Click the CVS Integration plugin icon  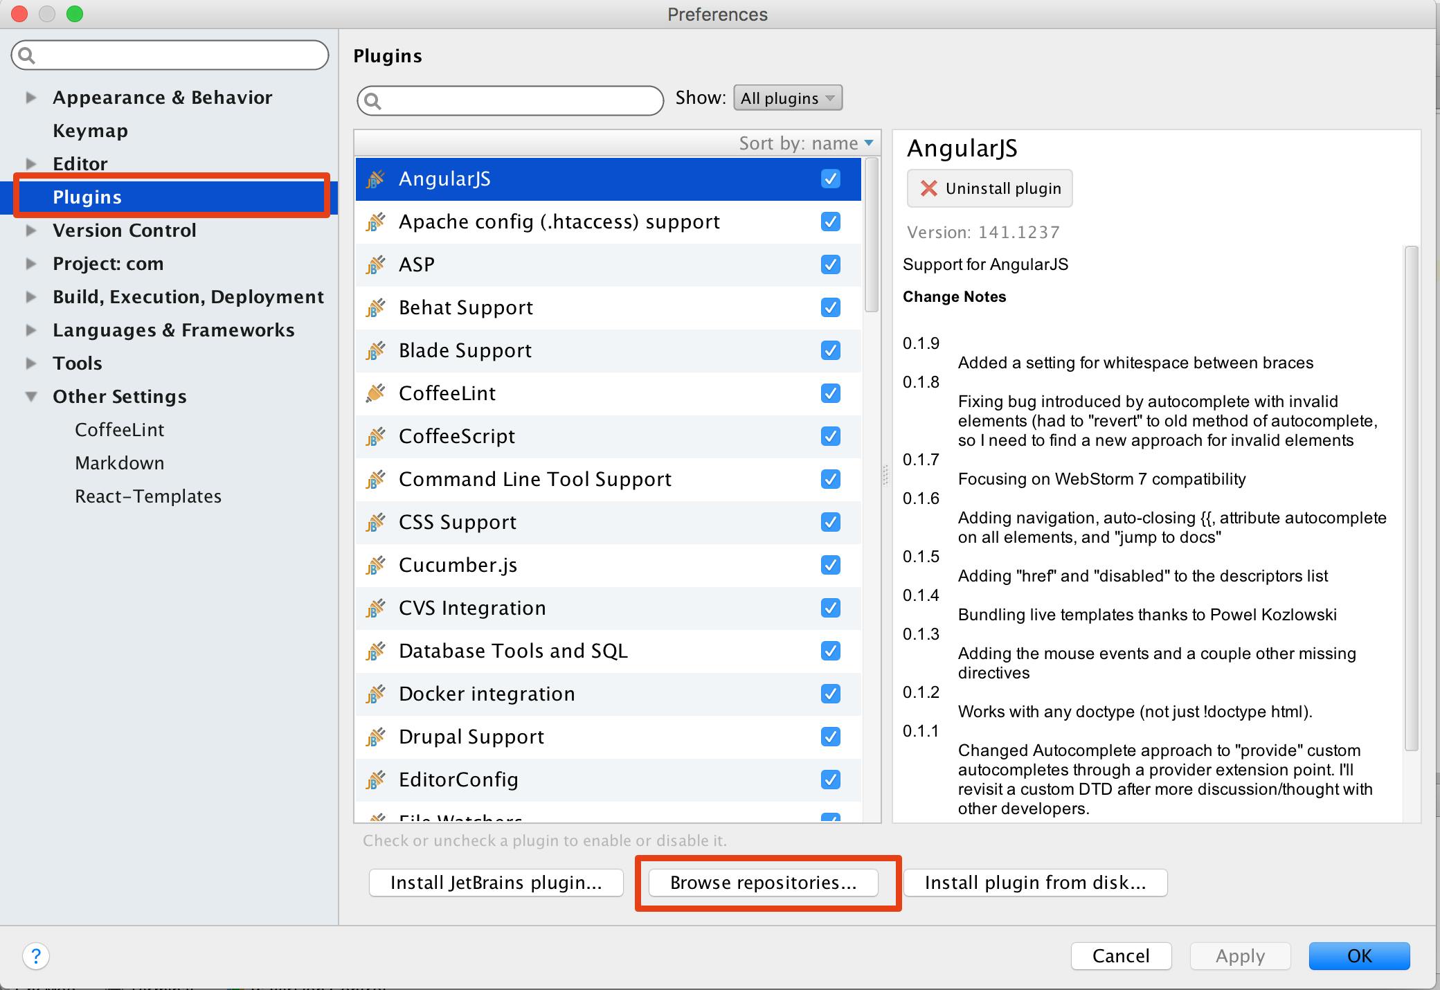click(x=375, y=609)
